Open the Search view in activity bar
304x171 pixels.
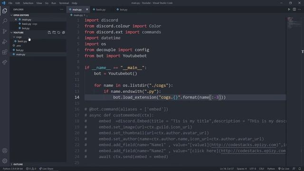(x=5, y=21)
